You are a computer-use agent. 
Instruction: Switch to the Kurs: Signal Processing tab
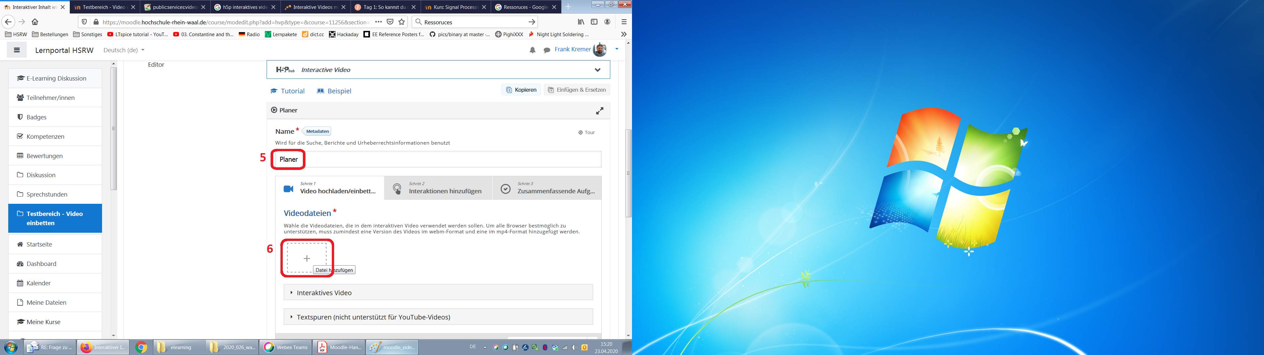[x=456, y=7]
